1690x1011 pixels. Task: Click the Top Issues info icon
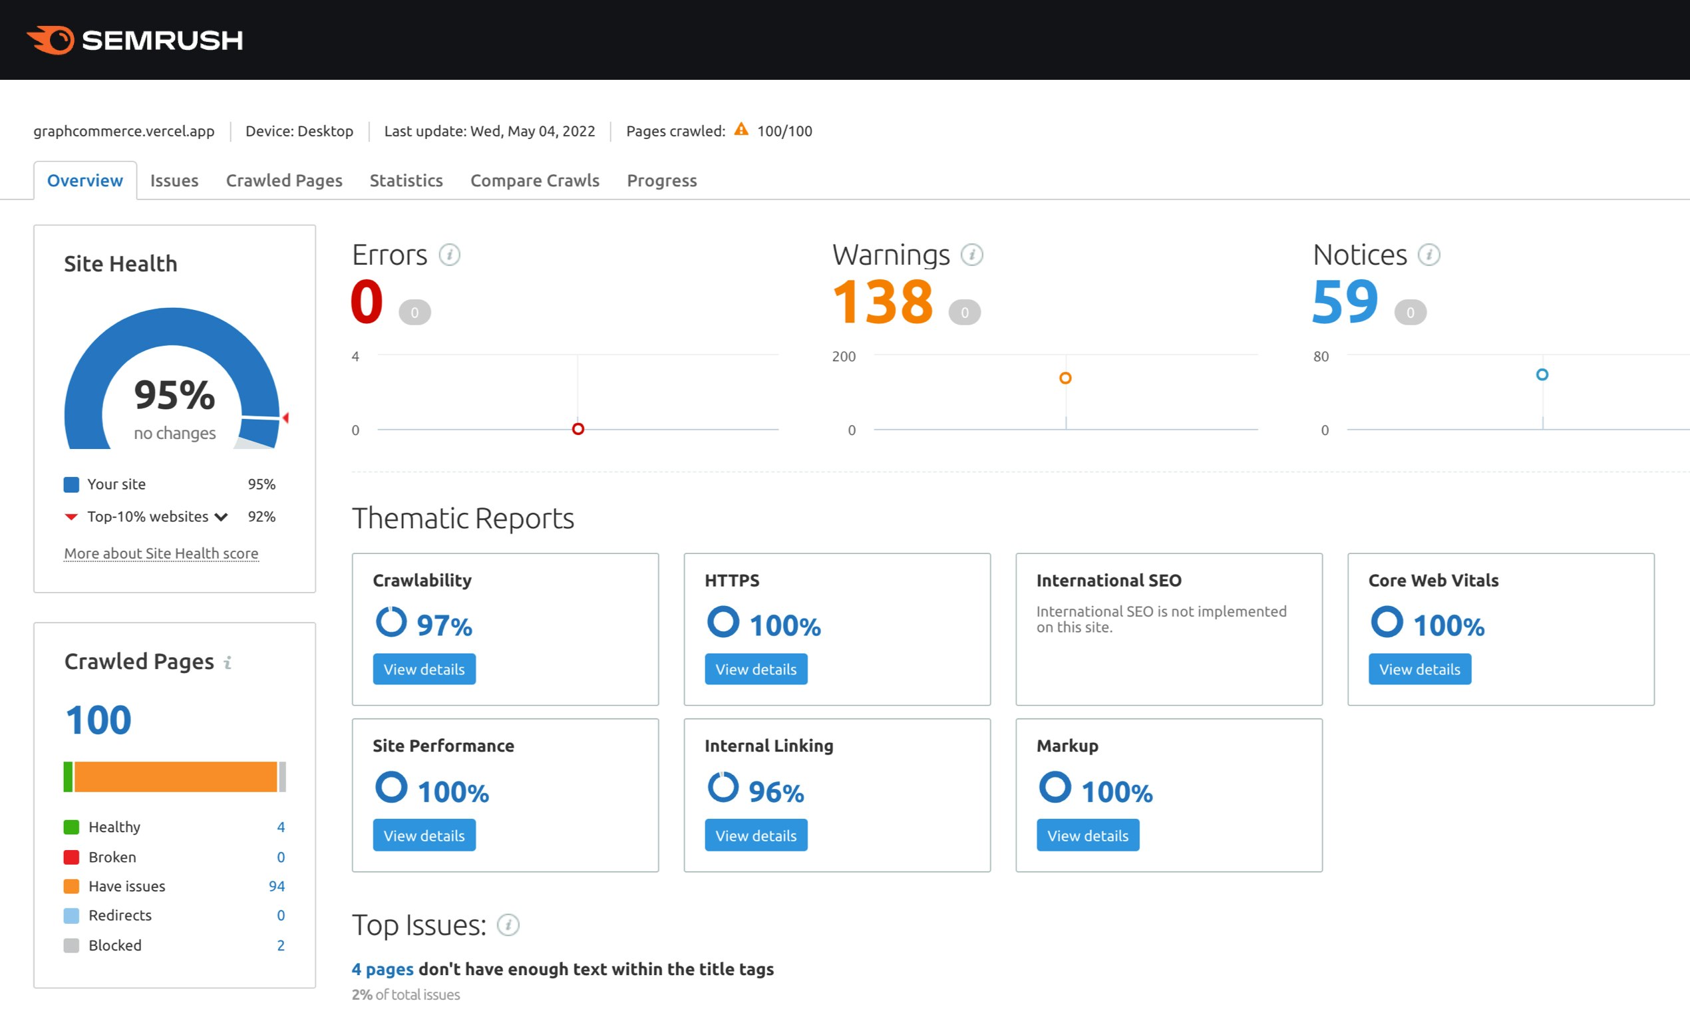[508, 925]
